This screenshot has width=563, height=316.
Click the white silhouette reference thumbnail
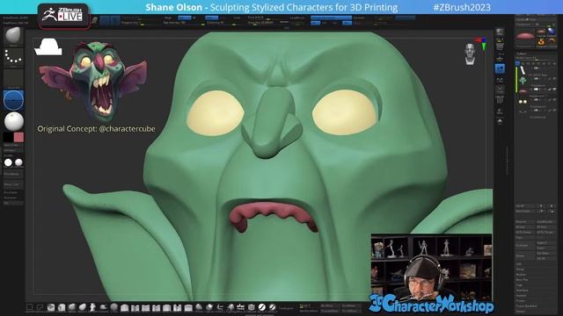[x=48, y=47]
